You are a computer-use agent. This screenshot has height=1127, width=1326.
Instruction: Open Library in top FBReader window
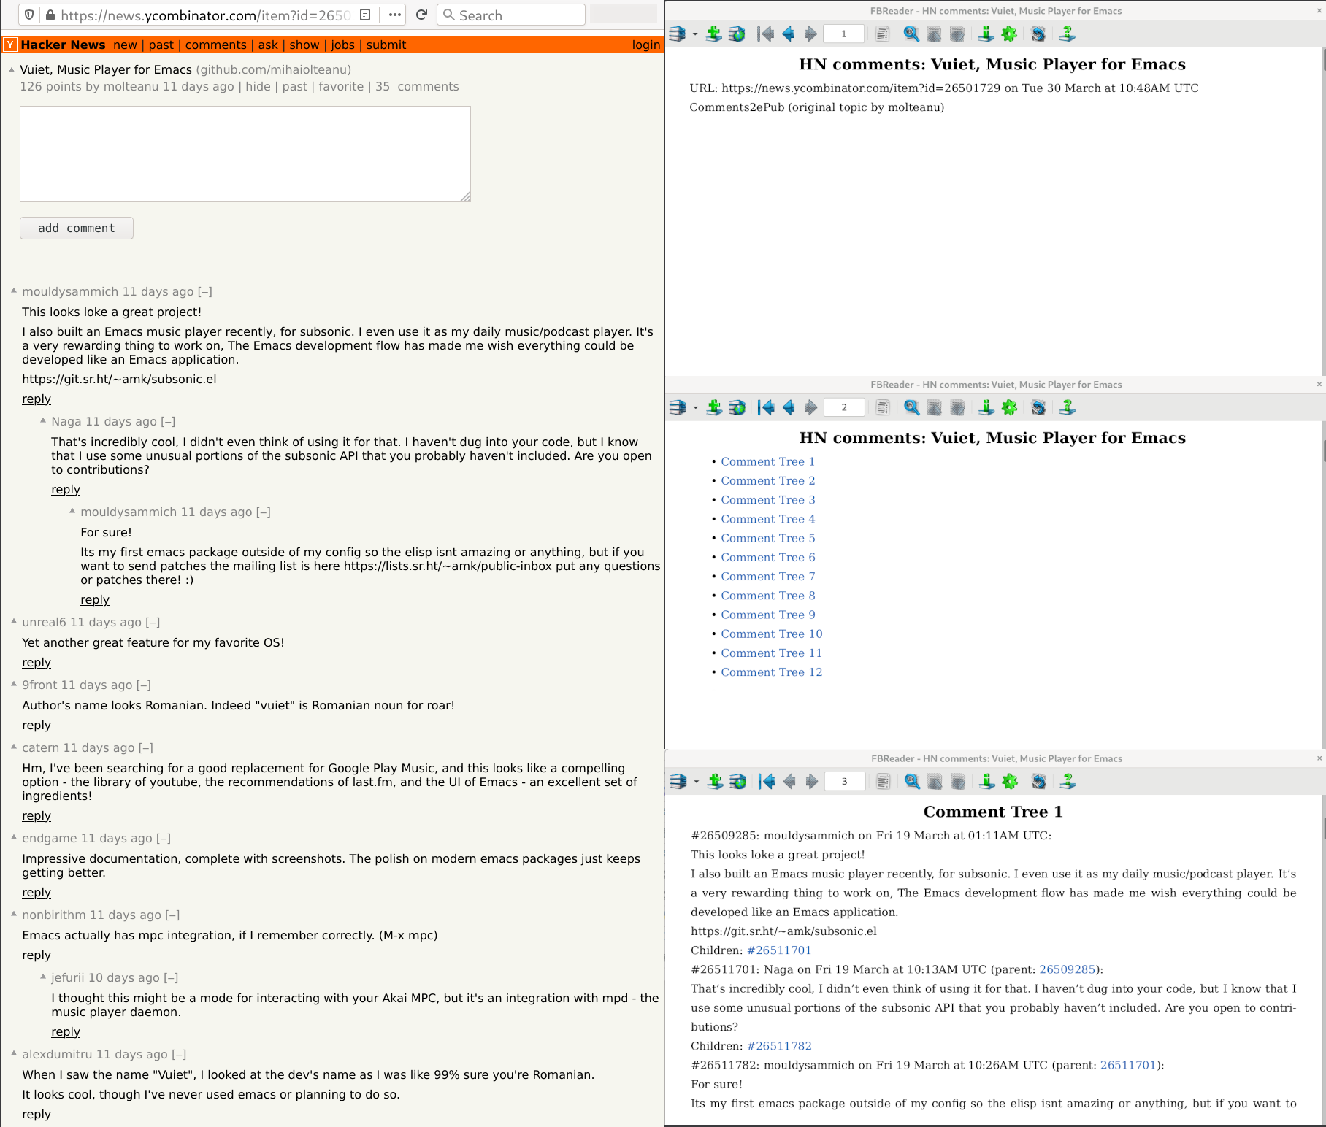[x=677, y=34]
